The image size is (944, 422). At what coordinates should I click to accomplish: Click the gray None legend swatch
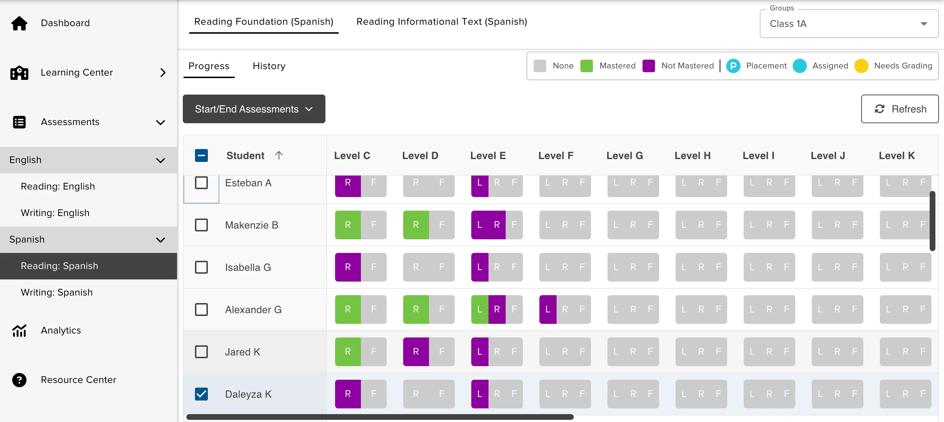click(x=539, y=66)
